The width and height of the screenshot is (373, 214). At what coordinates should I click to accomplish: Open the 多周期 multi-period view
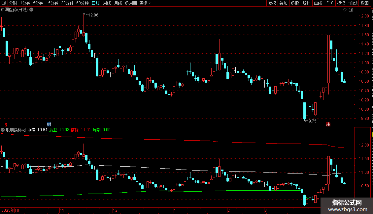tap(131, 3)
